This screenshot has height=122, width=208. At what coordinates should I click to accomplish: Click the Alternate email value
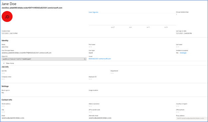click(100, 118)
